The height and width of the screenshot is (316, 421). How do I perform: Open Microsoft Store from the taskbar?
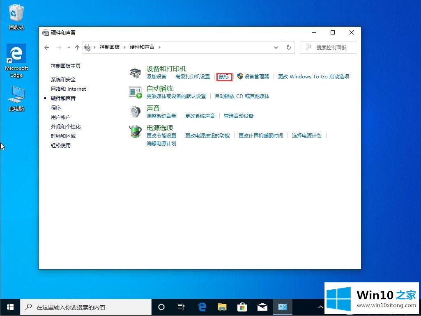click(x=242, y=307)
